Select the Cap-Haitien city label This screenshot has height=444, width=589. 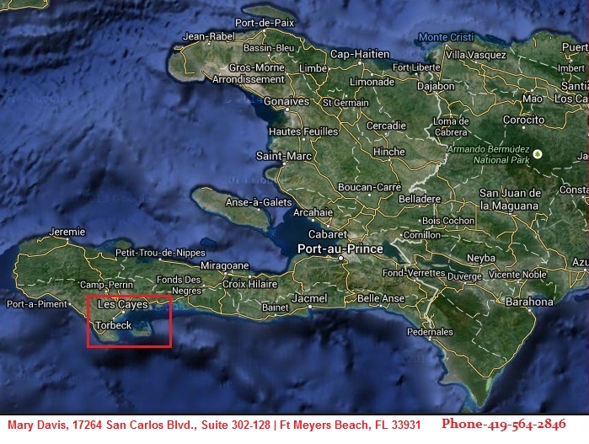tap(354, 54)
